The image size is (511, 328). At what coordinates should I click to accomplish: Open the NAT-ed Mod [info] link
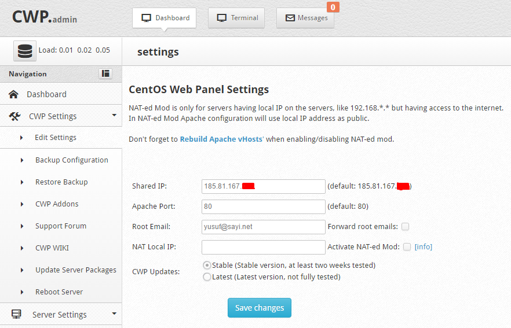tap(424, 246)
